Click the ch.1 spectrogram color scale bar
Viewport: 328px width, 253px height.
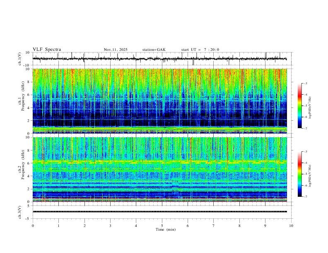click(x=299, y=106)
